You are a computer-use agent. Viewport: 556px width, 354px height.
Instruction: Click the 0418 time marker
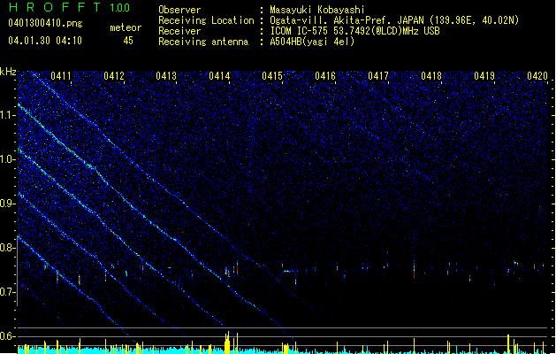431,75
